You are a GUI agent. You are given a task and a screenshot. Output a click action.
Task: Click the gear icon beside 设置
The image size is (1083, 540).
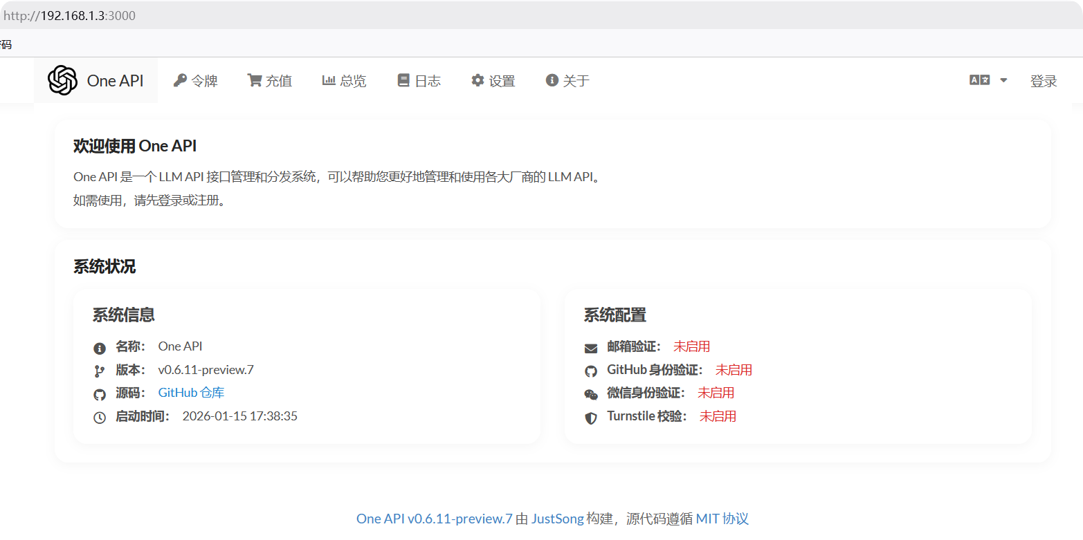[x=477, y=80]
